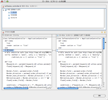This screenshot has width=108, height=100.
Task: Click the right pane scroll right arrow
Action: tap(100, 88)
